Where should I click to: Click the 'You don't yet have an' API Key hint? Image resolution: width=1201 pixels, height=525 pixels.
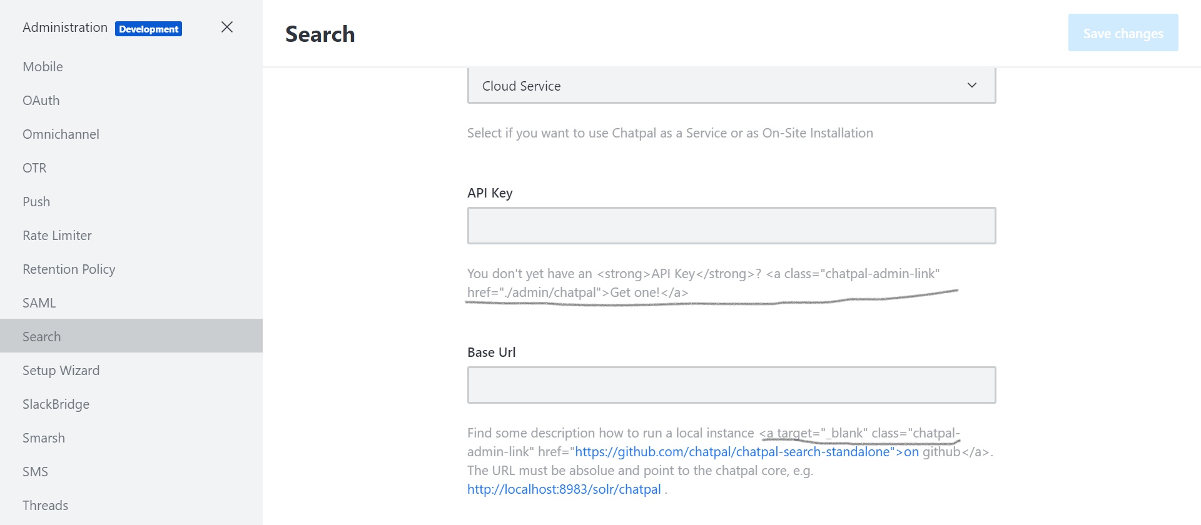[703, 283]
